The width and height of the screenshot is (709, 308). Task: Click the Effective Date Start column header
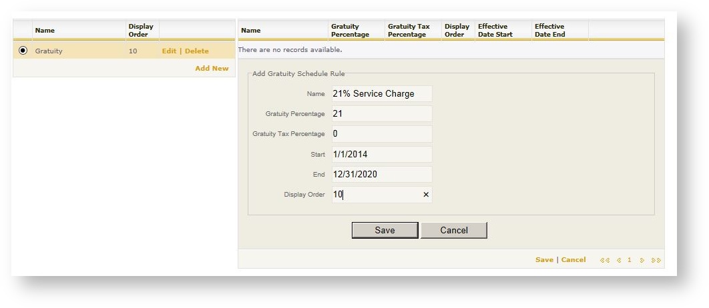point(495,31)
